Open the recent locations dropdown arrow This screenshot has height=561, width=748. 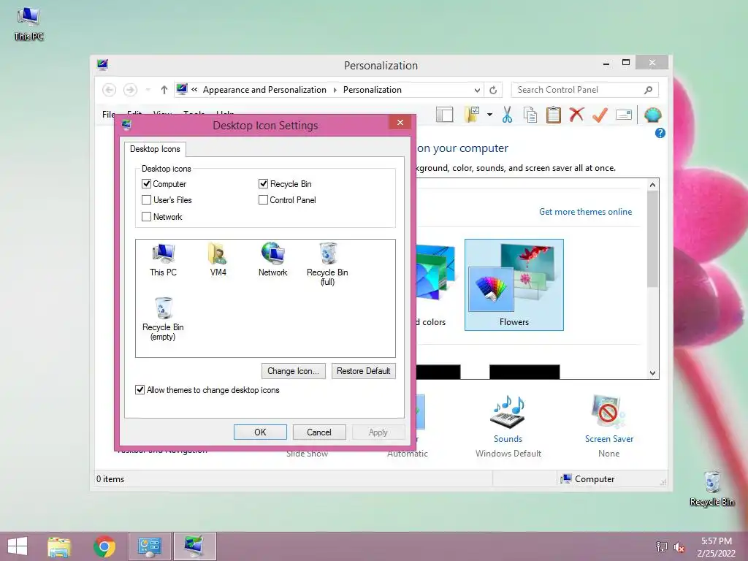coord(148,90)
